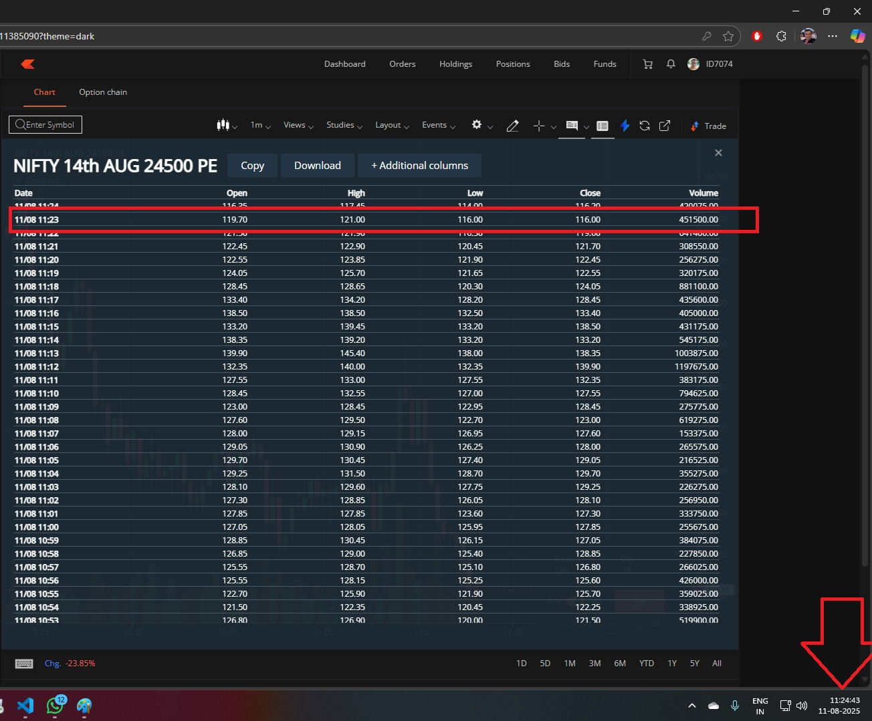The height and width of the screenshot is (721, 872).
Task: Open chart settings gear icon
Action: pos(477,125)
